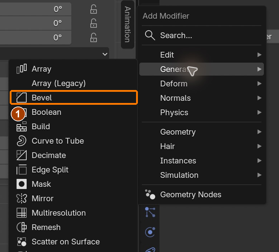This screenshot has width=279, height=252.
Task: Click the Remesh modifier icon
Action: point(22,227)
